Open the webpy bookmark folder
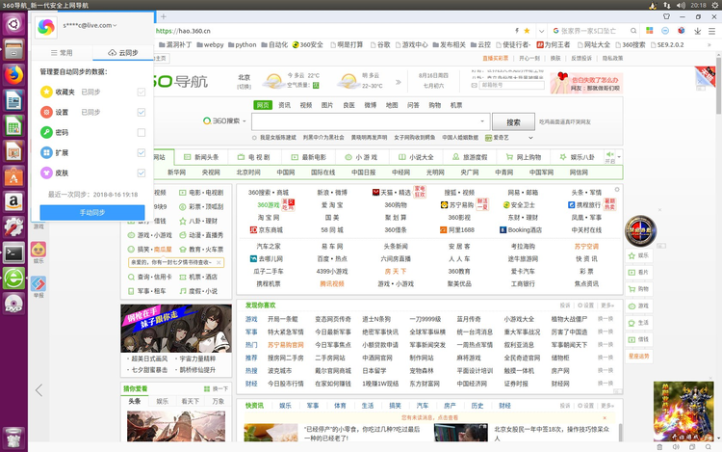The image size is (722, 452). click(210, 44)
